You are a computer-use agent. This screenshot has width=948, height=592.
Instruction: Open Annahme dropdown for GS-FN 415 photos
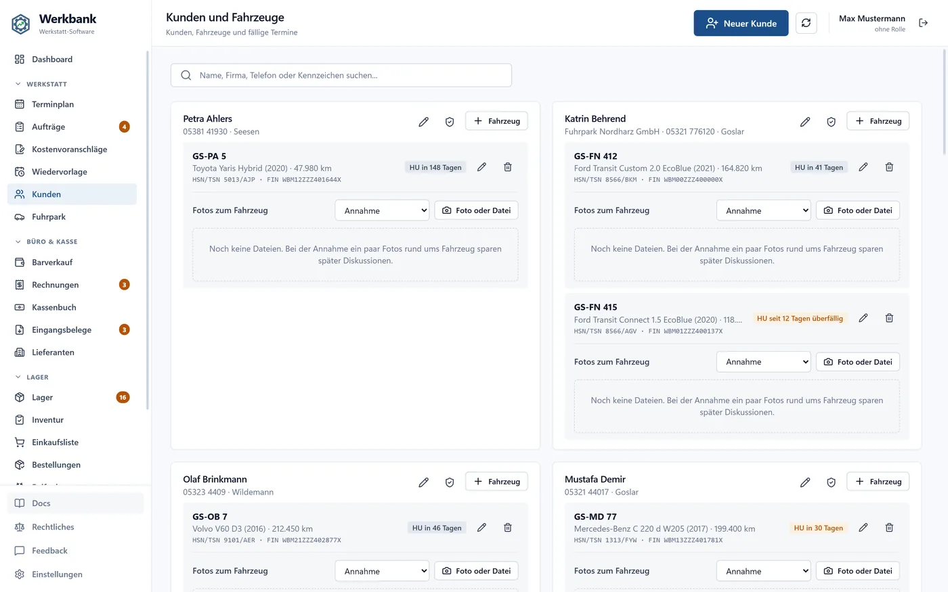click(764, 362)
